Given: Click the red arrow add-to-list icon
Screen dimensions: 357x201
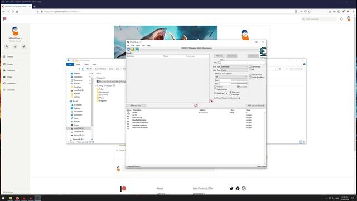Looking at the screenshot, I should pos(211,100).
